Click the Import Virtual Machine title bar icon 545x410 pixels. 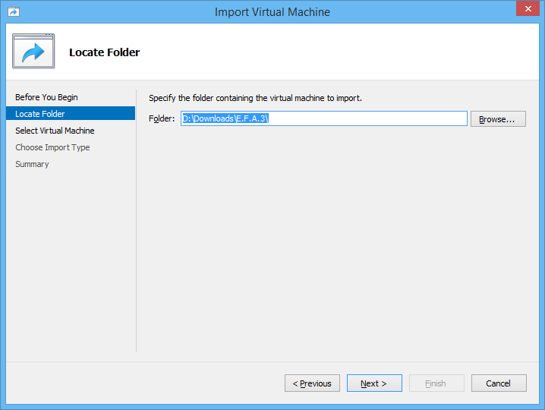click(13, 12)
